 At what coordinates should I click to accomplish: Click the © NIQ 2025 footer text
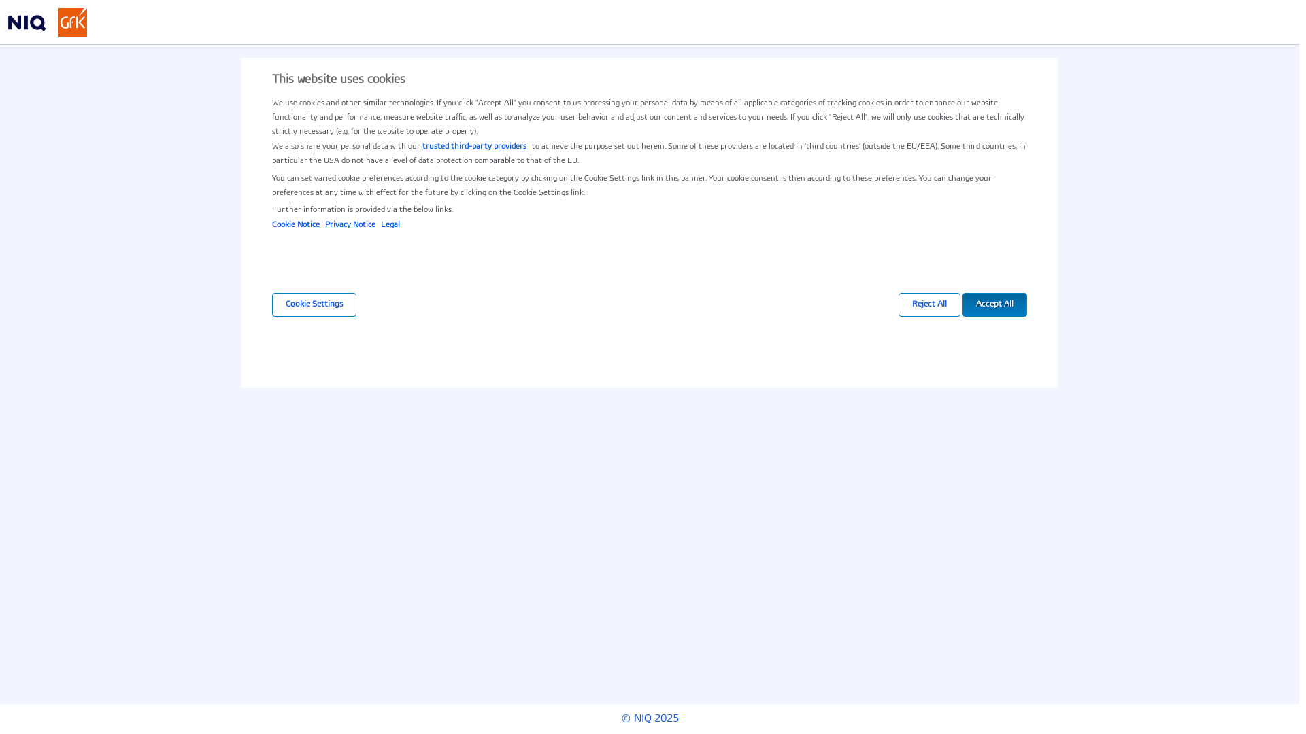click(650, 718)
